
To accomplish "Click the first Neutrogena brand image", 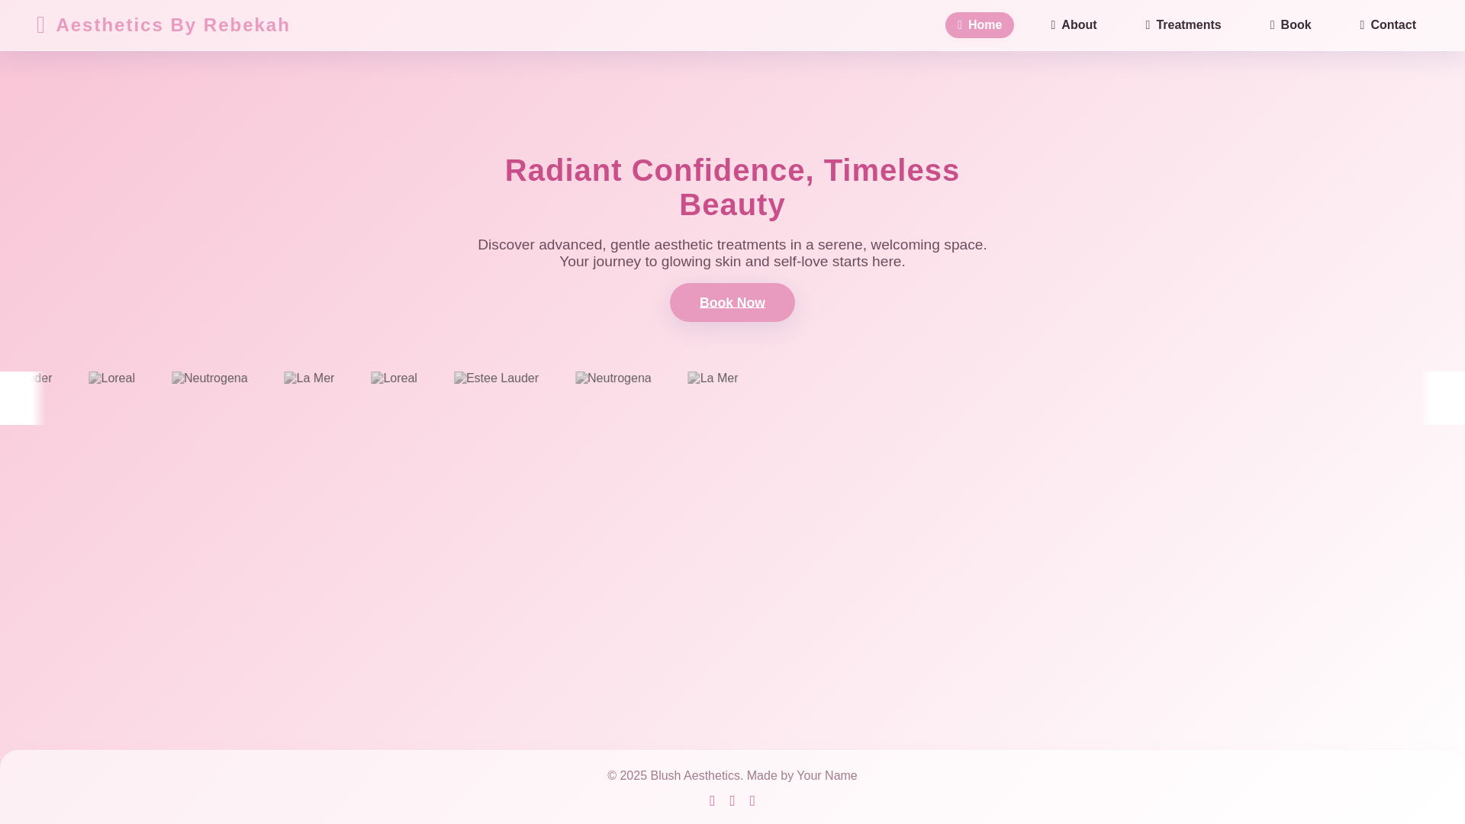I will tap(210, 378).
